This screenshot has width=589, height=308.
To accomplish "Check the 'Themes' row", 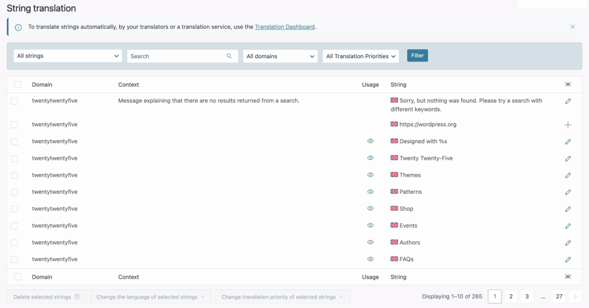I will coord(14,175).
